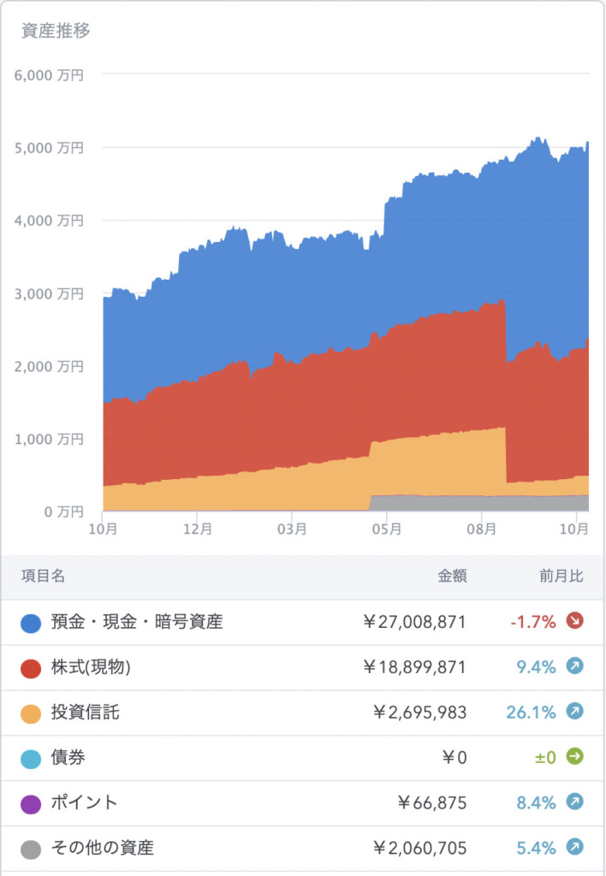Click the red down-arrow icon for 預金・現金・暗号資産
This screenshot has width=606, height=876.
click(574, 621)
